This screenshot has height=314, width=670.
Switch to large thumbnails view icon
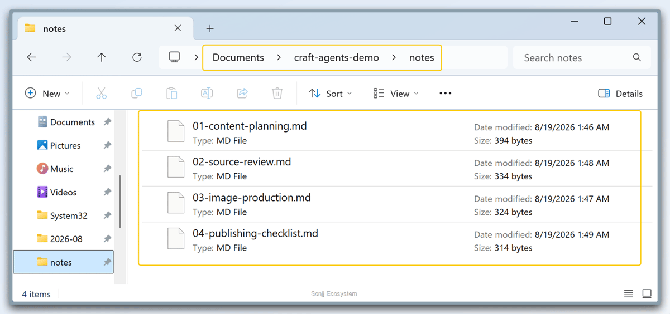pos(647,293)
